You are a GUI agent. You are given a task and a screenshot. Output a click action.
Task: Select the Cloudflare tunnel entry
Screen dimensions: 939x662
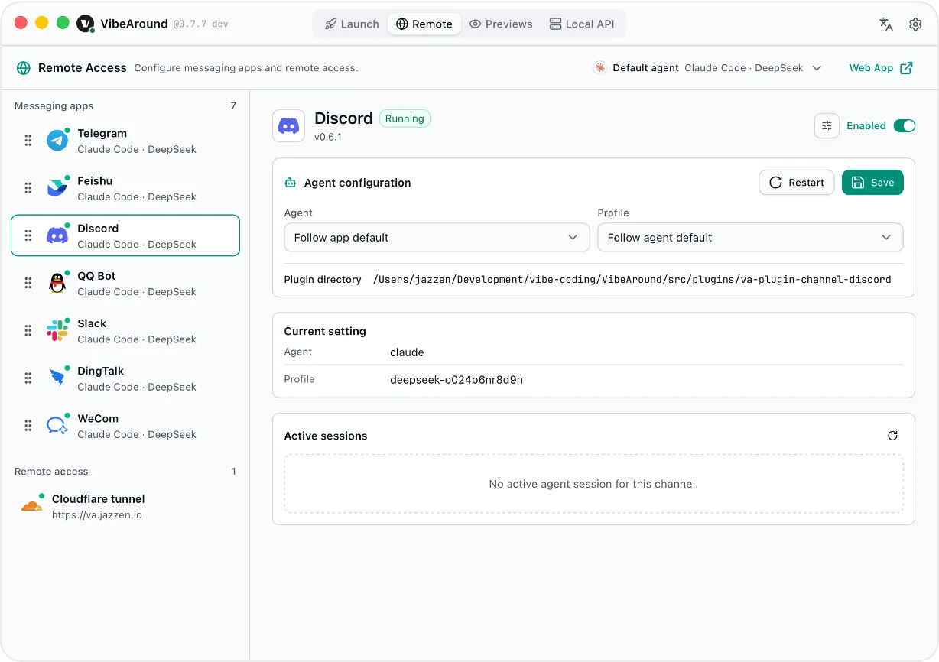pos(125,506)
